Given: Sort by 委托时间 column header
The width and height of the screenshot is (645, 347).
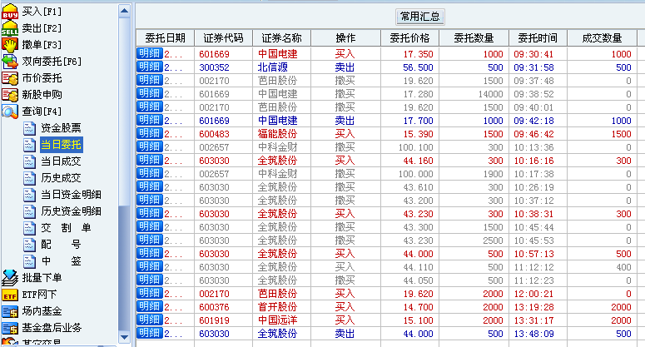Looking at the screenshot, I should 538,38.
